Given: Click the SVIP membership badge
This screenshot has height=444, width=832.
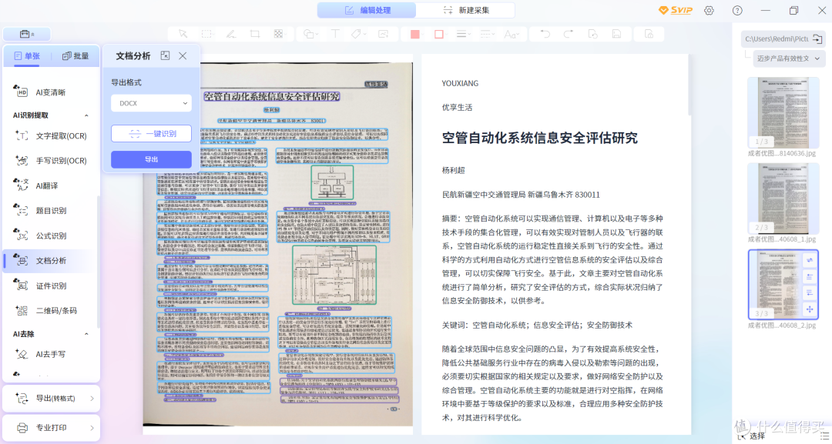Looking at the screenshot, I should (675, 10).
